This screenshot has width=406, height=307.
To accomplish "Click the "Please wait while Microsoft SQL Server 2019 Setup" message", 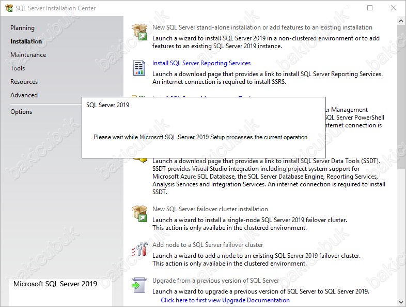I will [x=201, y=137].
